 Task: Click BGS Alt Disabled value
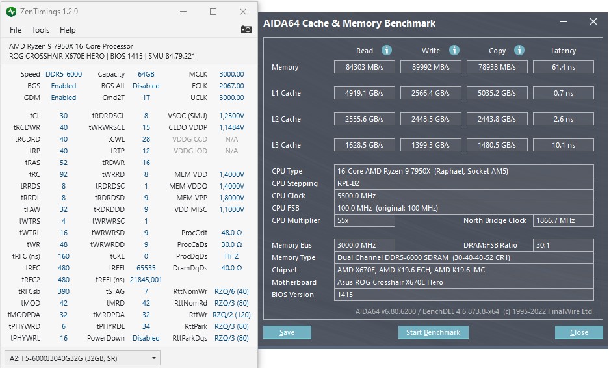click(146, 86)
